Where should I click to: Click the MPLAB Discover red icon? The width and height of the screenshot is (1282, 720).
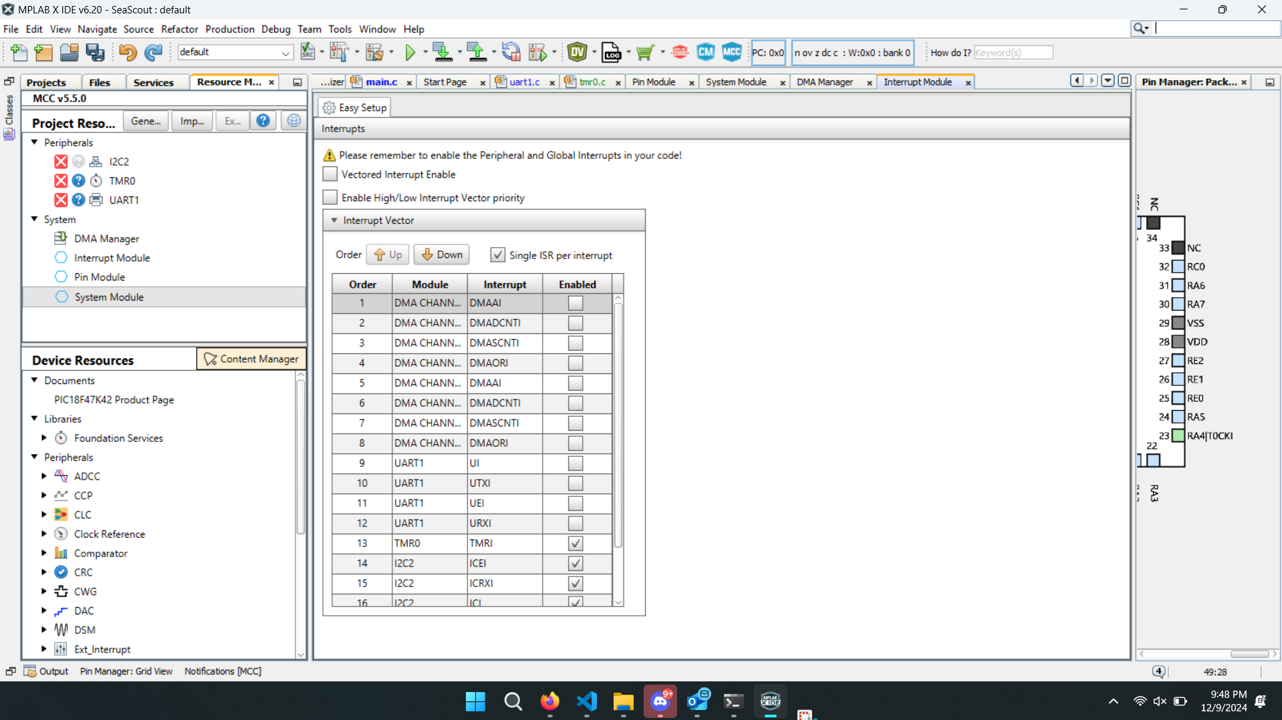click(x=680, y=52)
